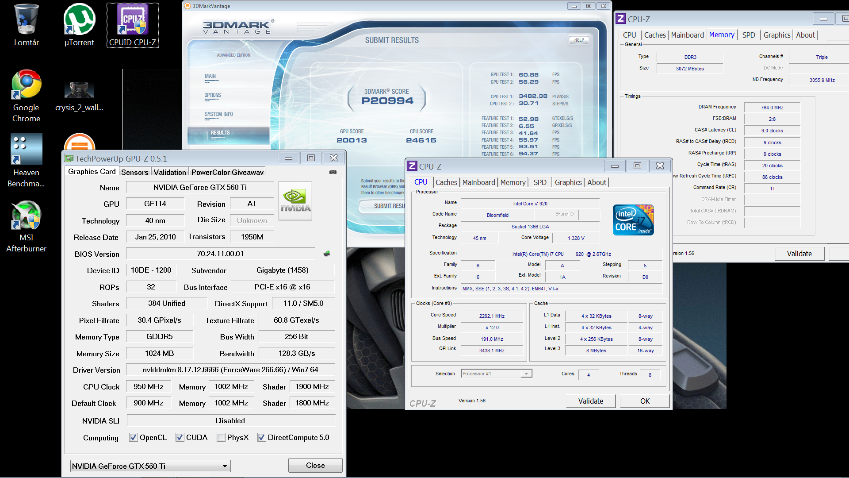849x478 pixels.
Task: Toggle the DirectCompute 5.0 checkbox
Action: [x=261, y=437]
